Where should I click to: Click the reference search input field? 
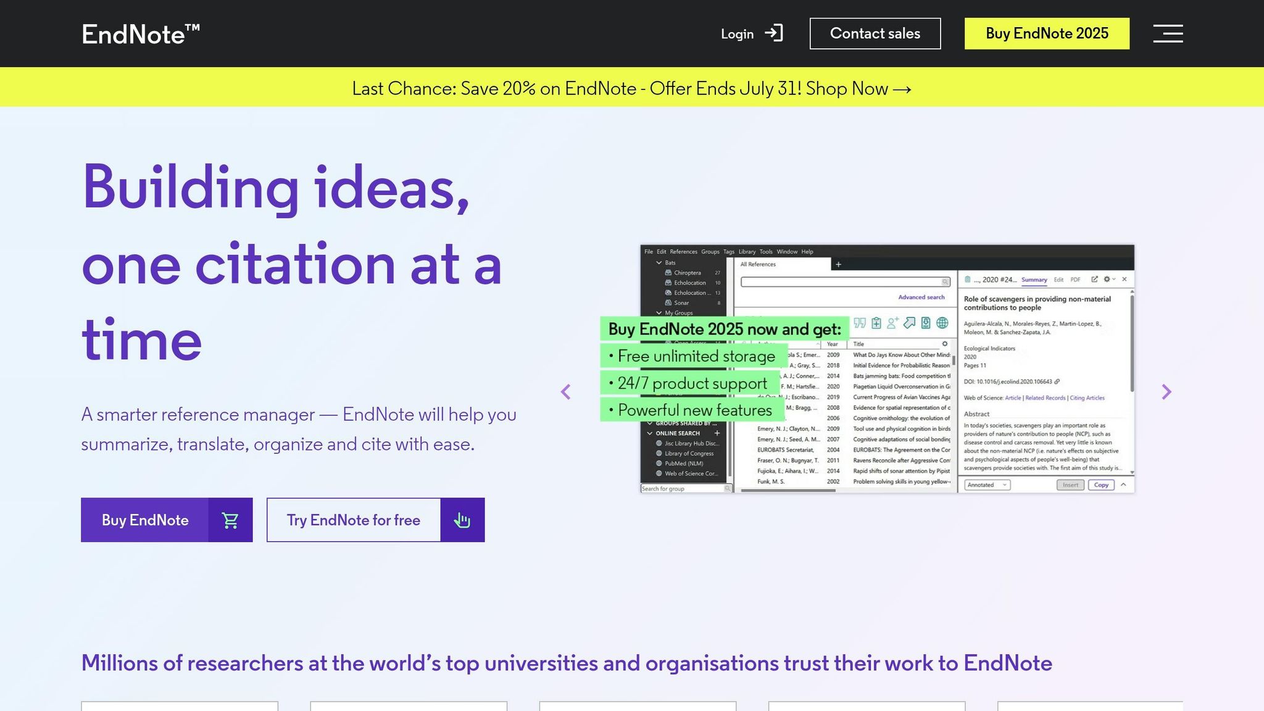click(x=845, y=282)
